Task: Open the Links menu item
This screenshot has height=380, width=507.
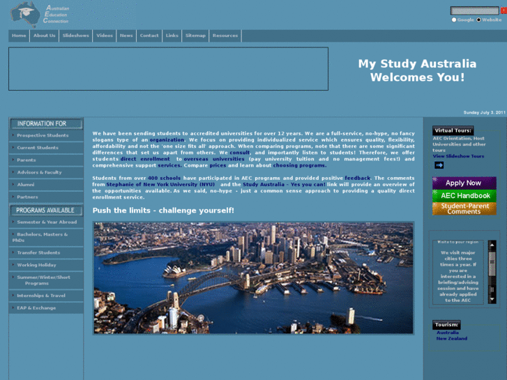Action: coord(172,36)
